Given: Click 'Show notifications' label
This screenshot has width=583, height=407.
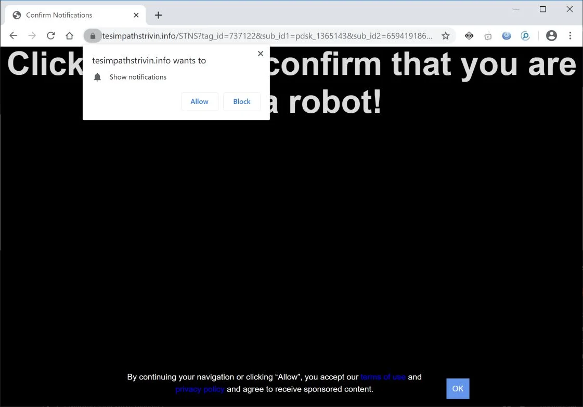Looking at the screenshot, I should click(x=138, y=77).
